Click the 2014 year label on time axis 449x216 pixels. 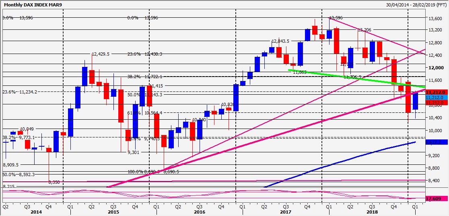[x=37, y=212]
